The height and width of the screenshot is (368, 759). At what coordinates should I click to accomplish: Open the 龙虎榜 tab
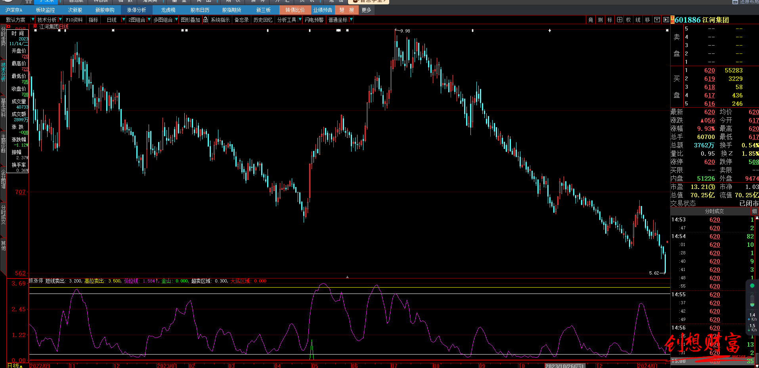(x=168, y=10)
